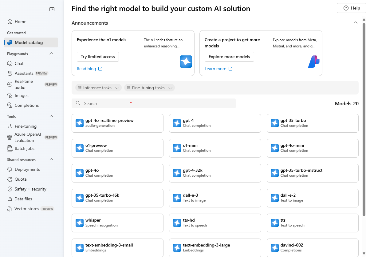Select the davinci-002 model card
370x257 pixels.
tap(313, 248)
